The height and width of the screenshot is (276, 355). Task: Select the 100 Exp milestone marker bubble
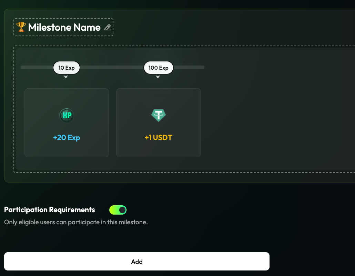point(158,68)
